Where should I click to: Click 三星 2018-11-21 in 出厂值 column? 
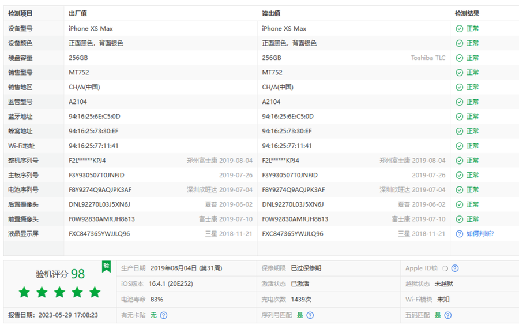[228, 234]
